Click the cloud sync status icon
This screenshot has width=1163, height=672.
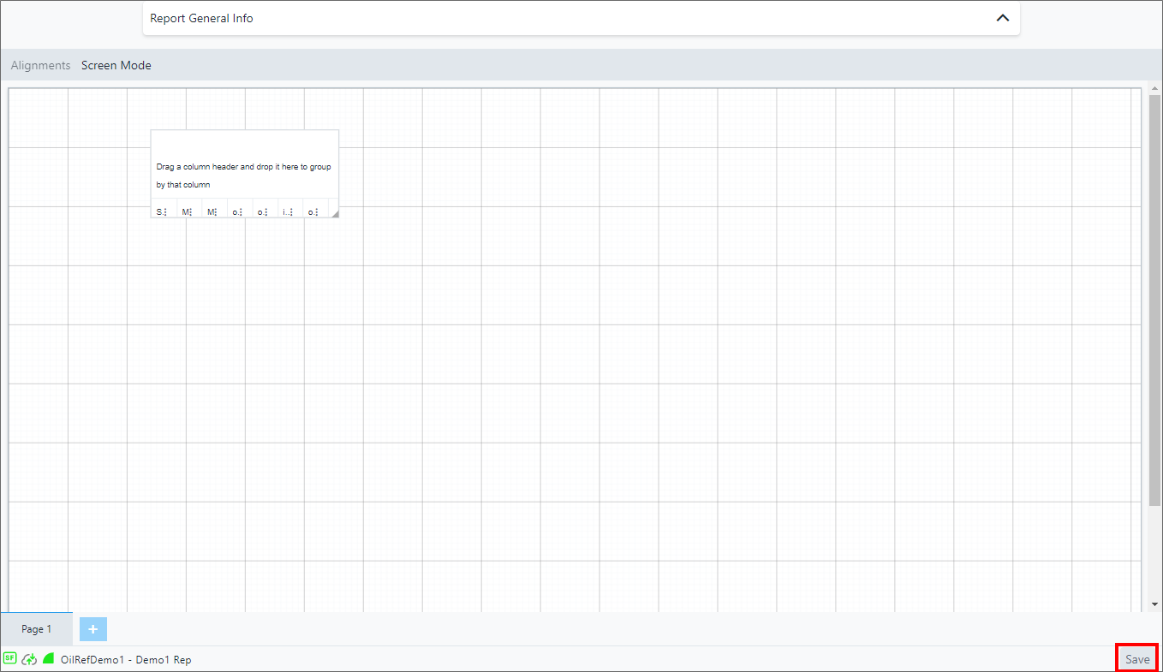pyautogui.click(x=30, y=659)
